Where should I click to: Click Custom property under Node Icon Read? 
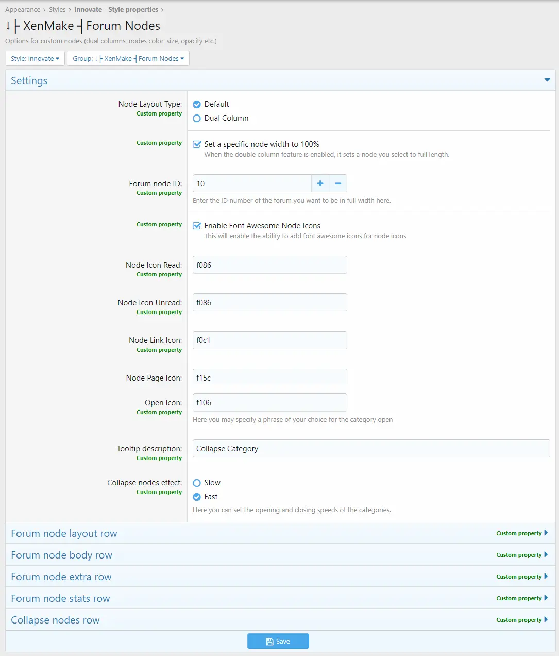pyautogui.click(x=159, y=274)
